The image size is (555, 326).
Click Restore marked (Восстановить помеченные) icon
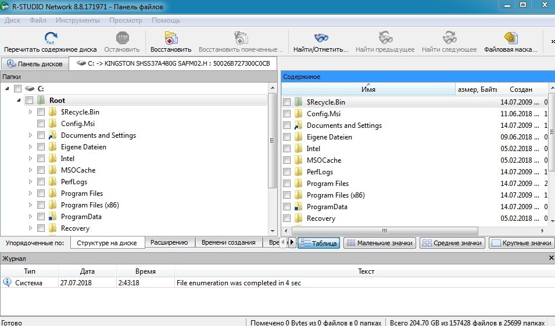click(241, 38)
